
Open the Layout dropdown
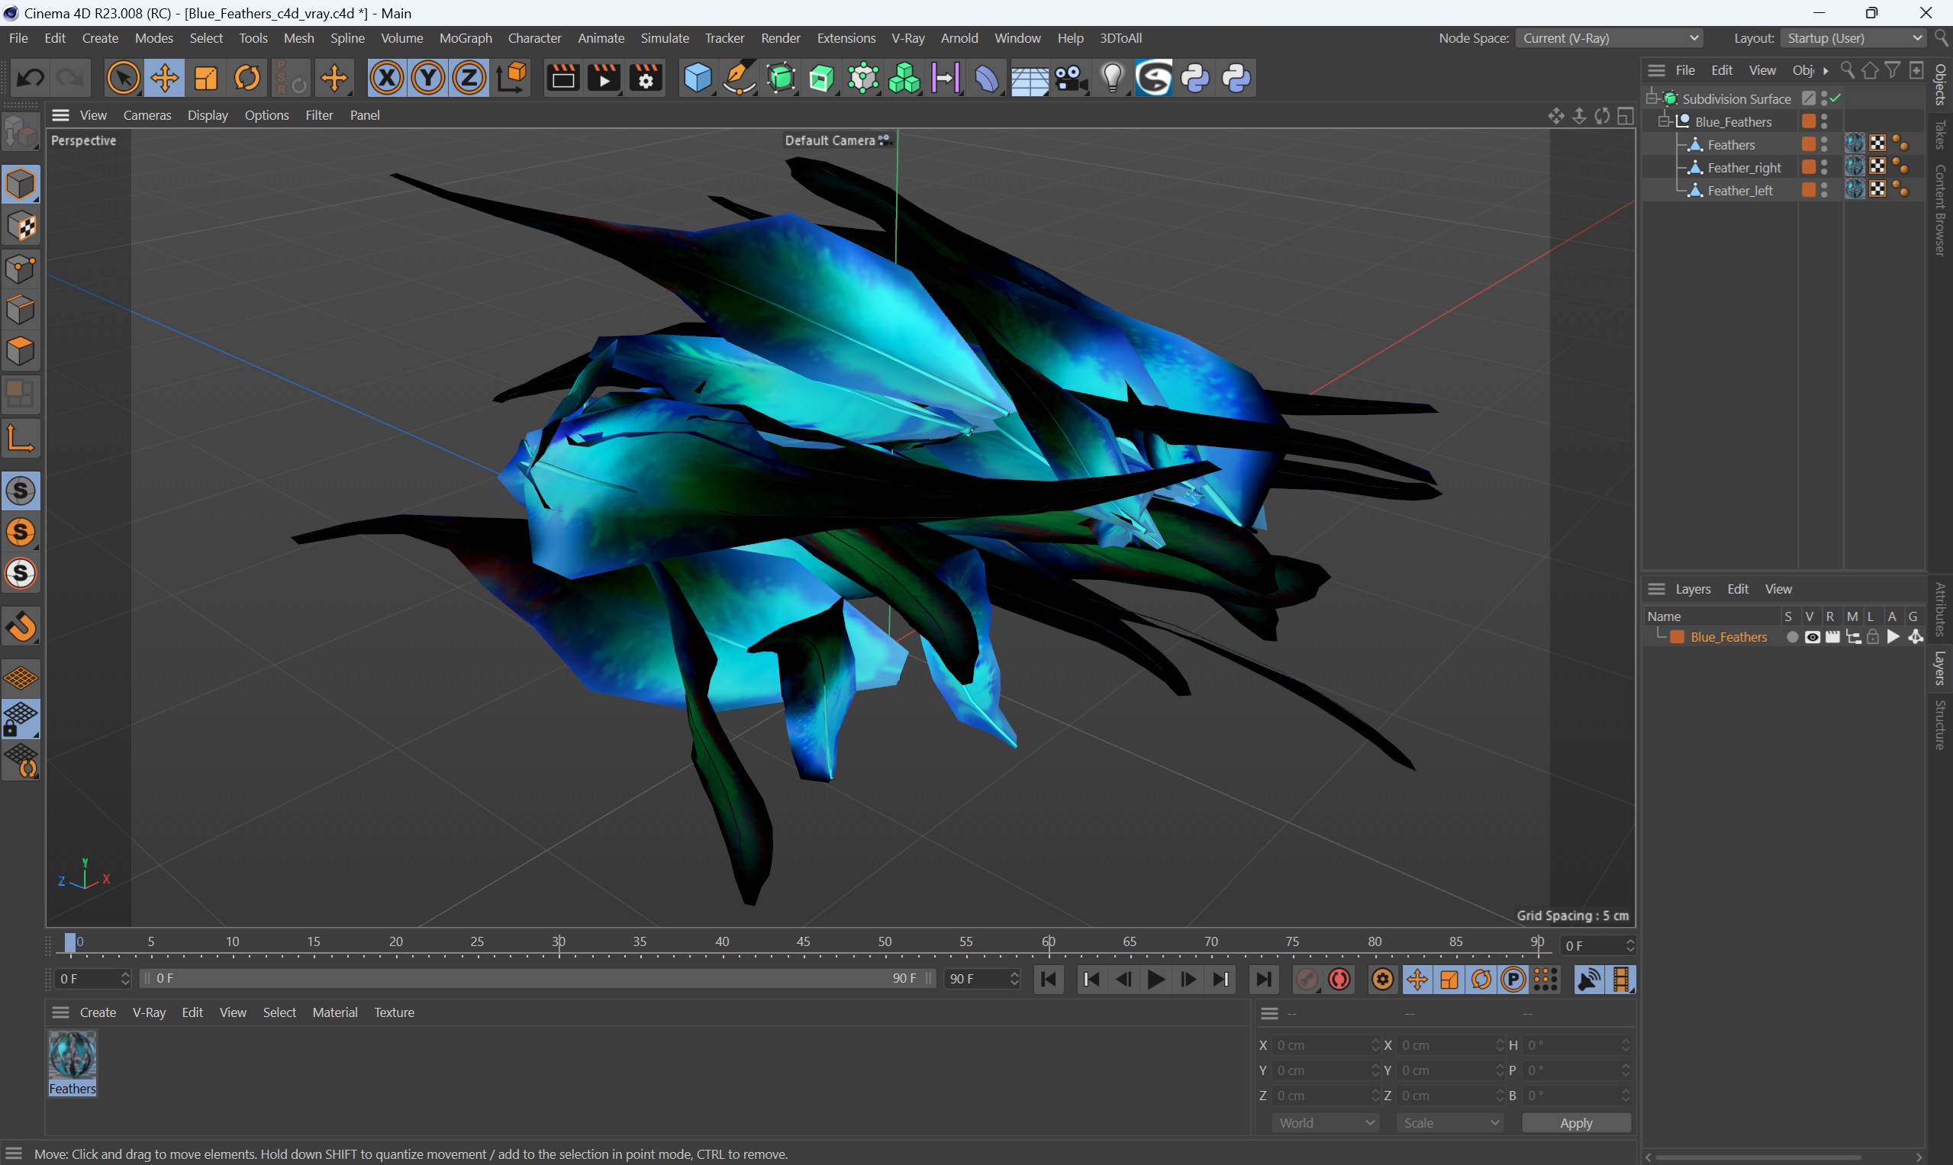[1853, 37]
